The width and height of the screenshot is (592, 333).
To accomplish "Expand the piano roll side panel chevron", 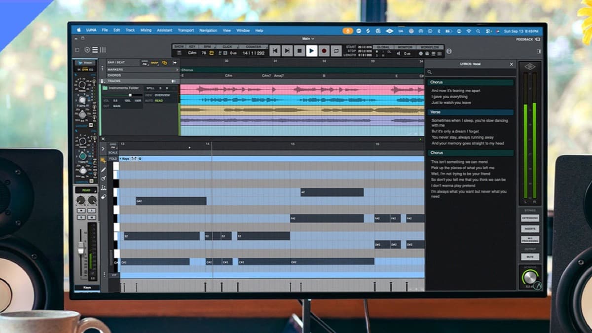I will point(103,148).
